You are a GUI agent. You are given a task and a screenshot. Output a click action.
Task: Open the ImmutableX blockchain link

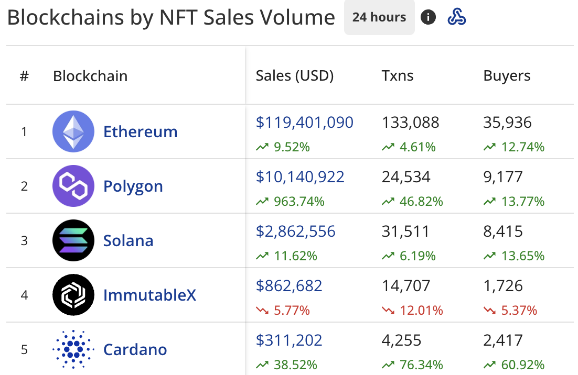[149, 295]
